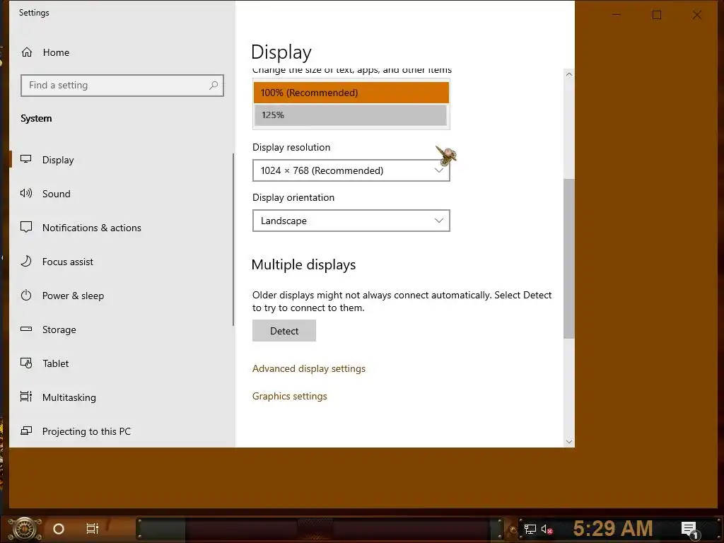Click the Home label in sidebar

[x=56, y=52]
